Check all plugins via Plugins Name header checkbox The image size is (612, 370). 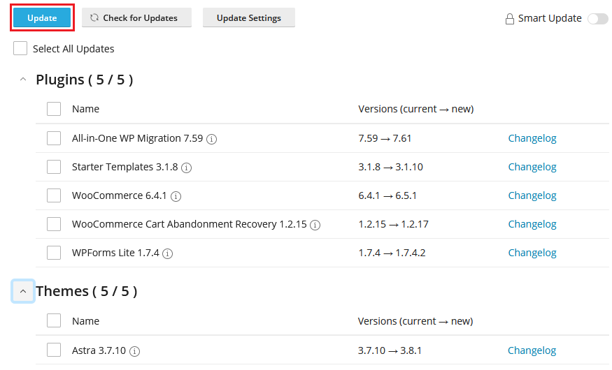point(54,109)
